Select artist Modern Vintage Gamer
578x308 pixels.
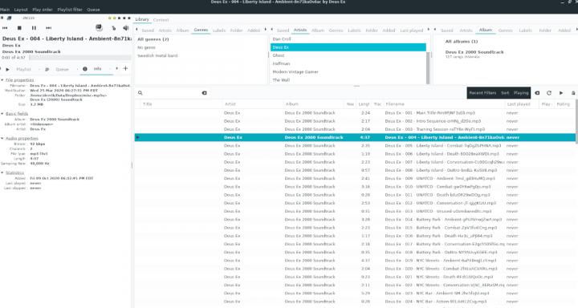tap(348, 72)
